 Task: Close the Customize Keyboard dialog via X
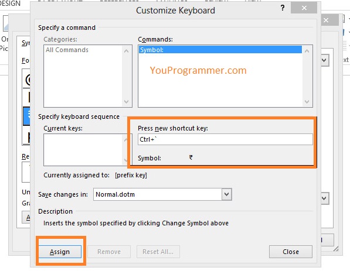coord(304,8)
